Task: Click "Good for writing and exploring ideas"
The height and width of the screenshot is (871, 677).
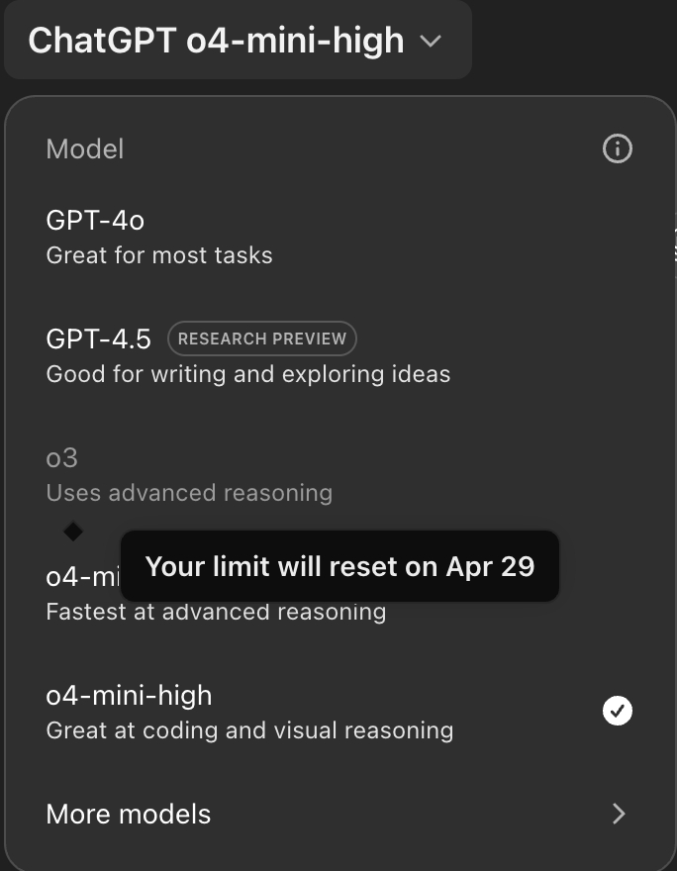Action: point(248,374)
